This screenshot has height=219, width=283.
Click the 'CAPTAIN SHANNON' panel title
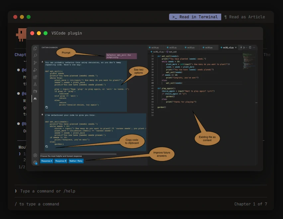49,47
